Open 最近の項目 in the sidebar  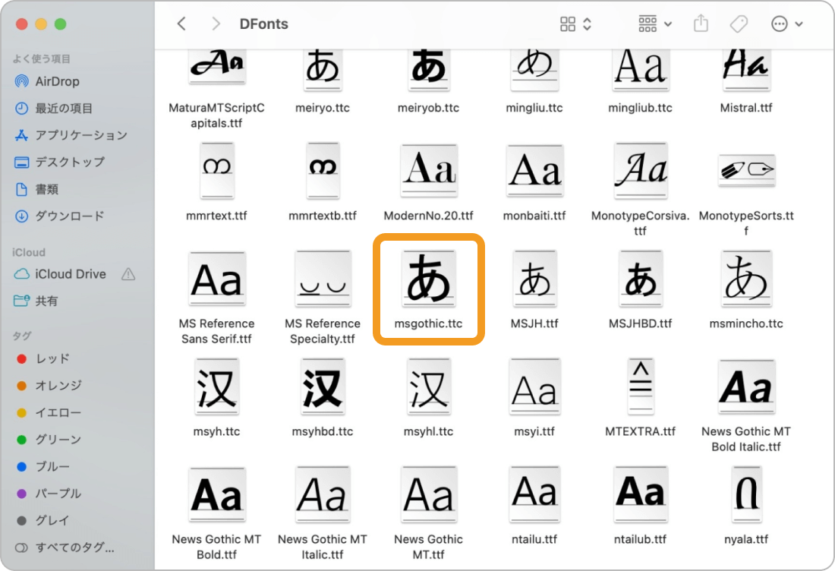pyautogui.click(x=63, y=109)
